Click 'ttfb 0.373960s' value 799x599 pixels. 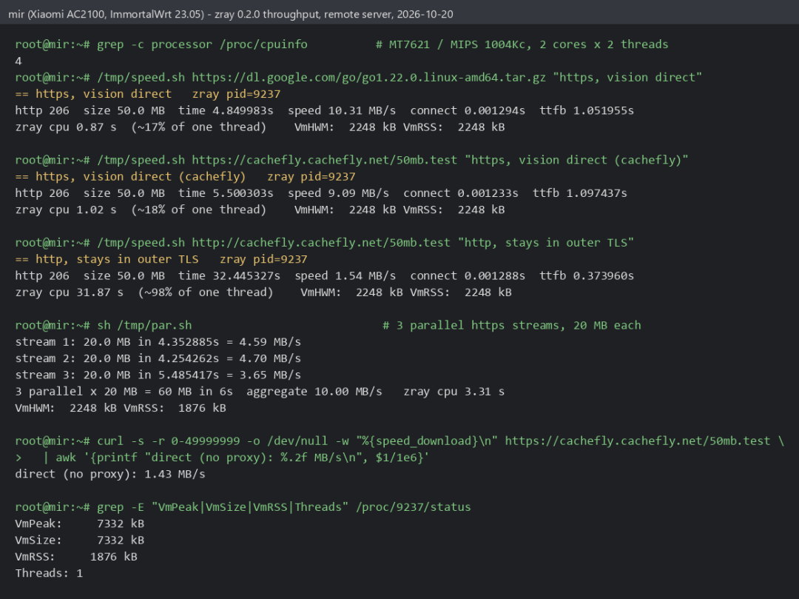587,275
